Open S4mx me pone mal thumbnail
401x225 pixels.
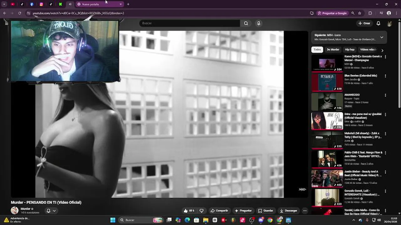327,121
